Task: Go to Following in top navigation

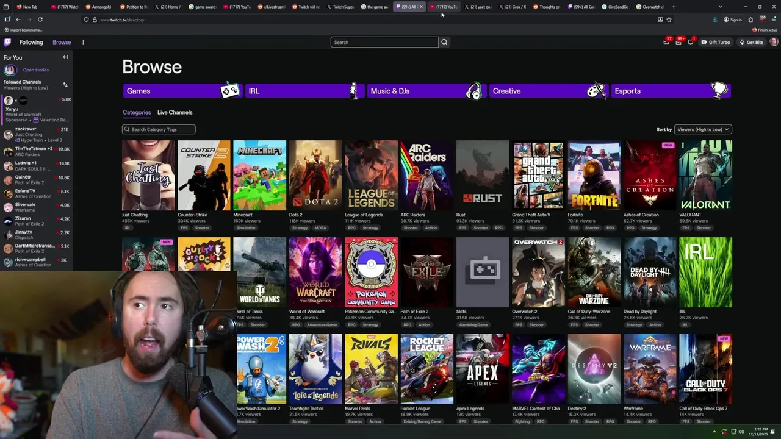Action: [x=31, y=42]
